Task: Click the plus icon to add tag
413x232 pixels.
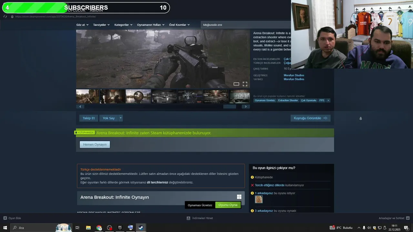Action: click(328, 101)
